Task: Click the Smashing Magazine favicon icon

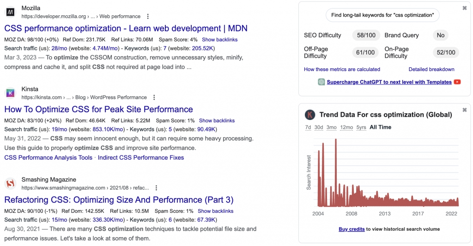Action: click(x=11, y=183)
